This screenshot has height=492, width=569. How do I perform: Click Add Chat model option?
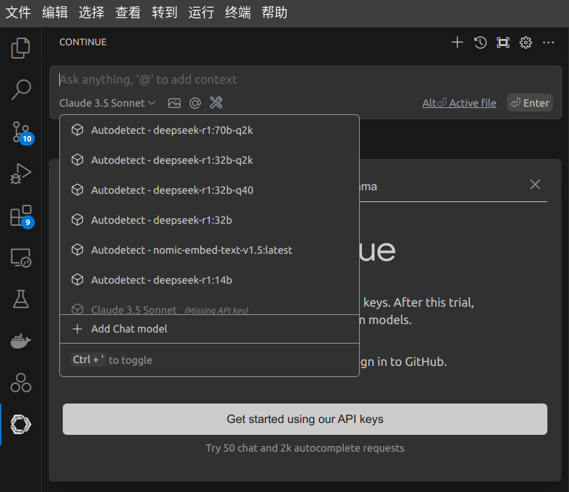tap(209, 329)
